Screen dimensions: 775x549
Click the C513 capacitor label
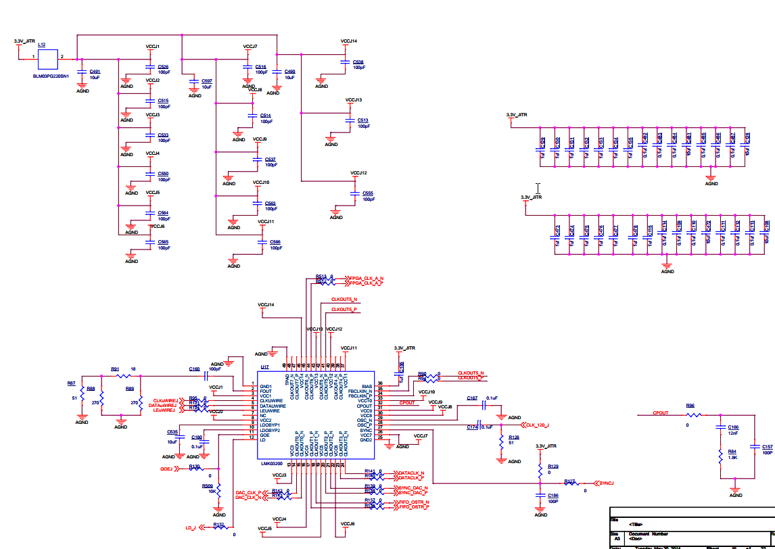[x=362, y=120]
